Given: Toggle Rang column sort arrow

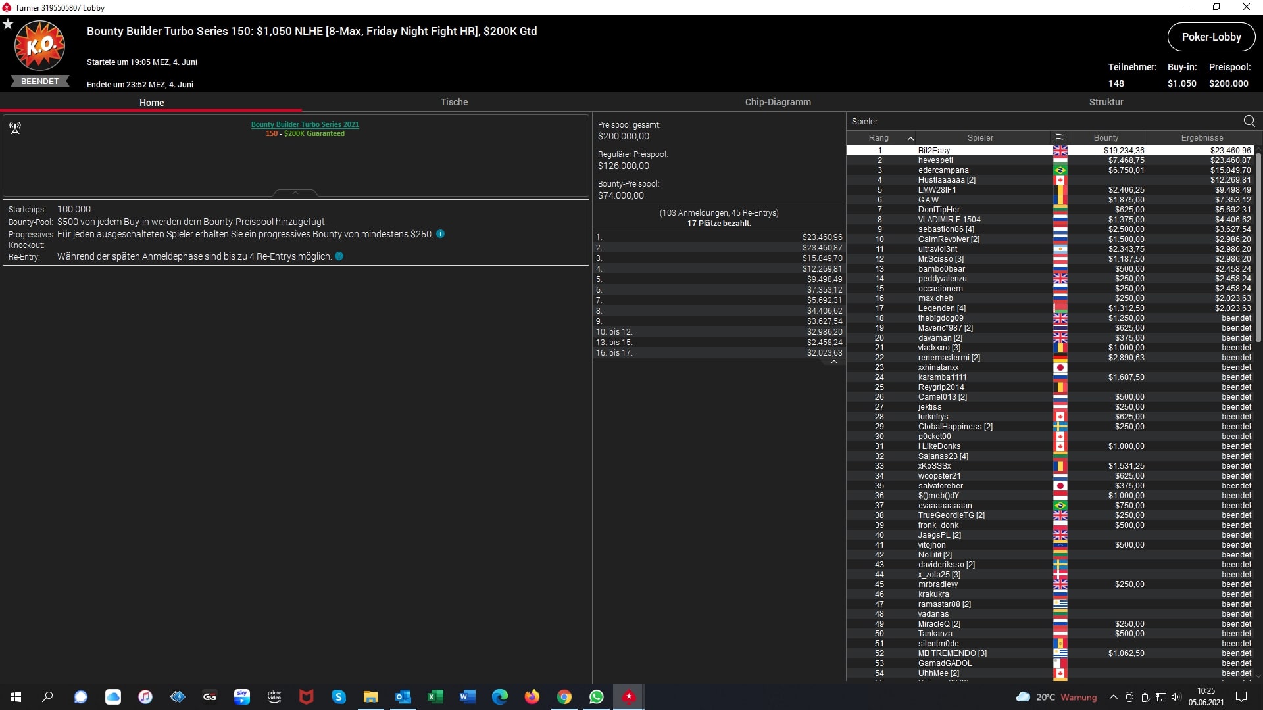Looking at the screenshot, I should [910, 138].
